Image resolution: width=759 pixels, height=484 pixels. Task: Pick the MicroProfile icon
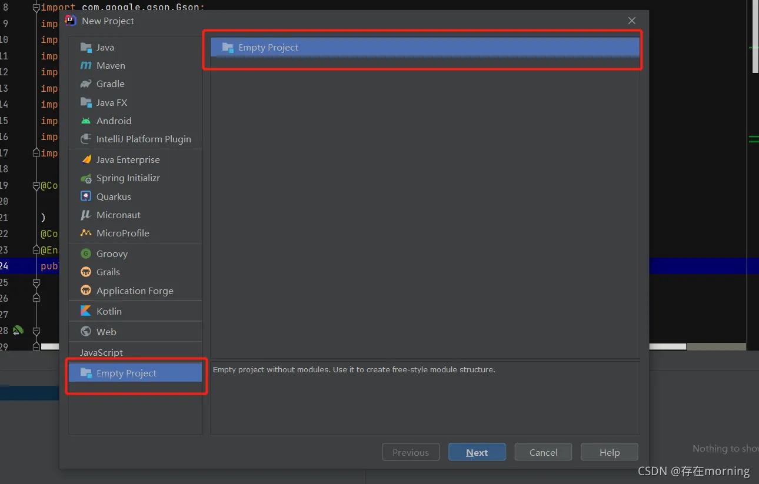pos(86,233)
